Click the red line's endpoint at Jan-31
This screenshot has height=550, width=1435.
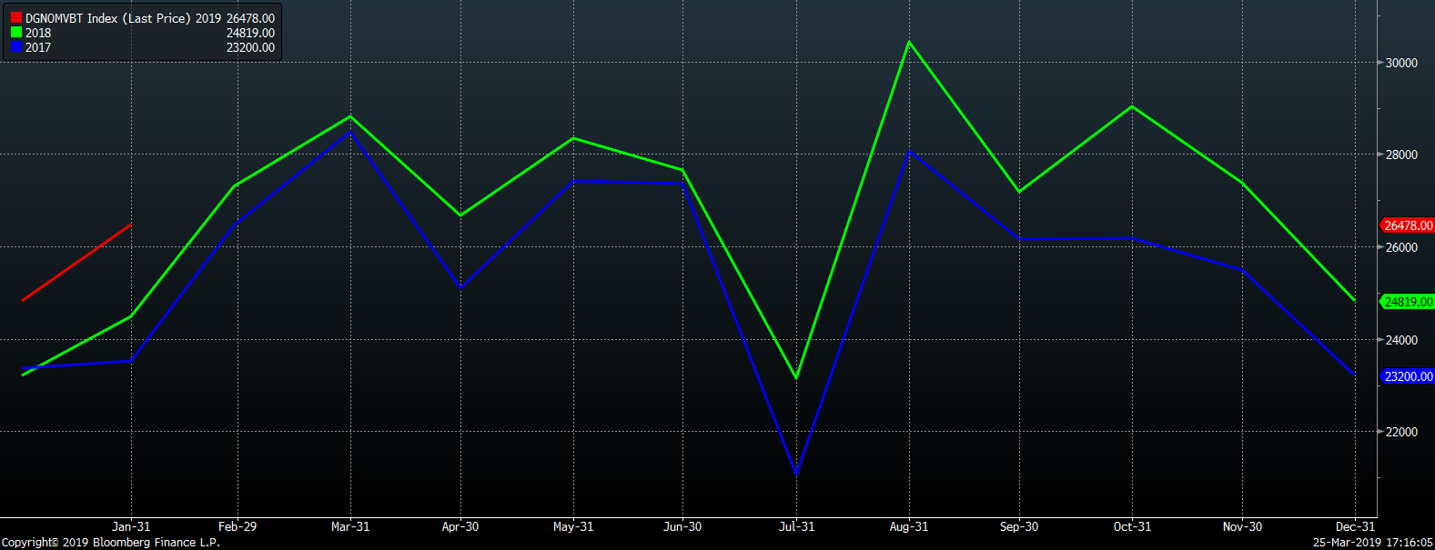131,225
